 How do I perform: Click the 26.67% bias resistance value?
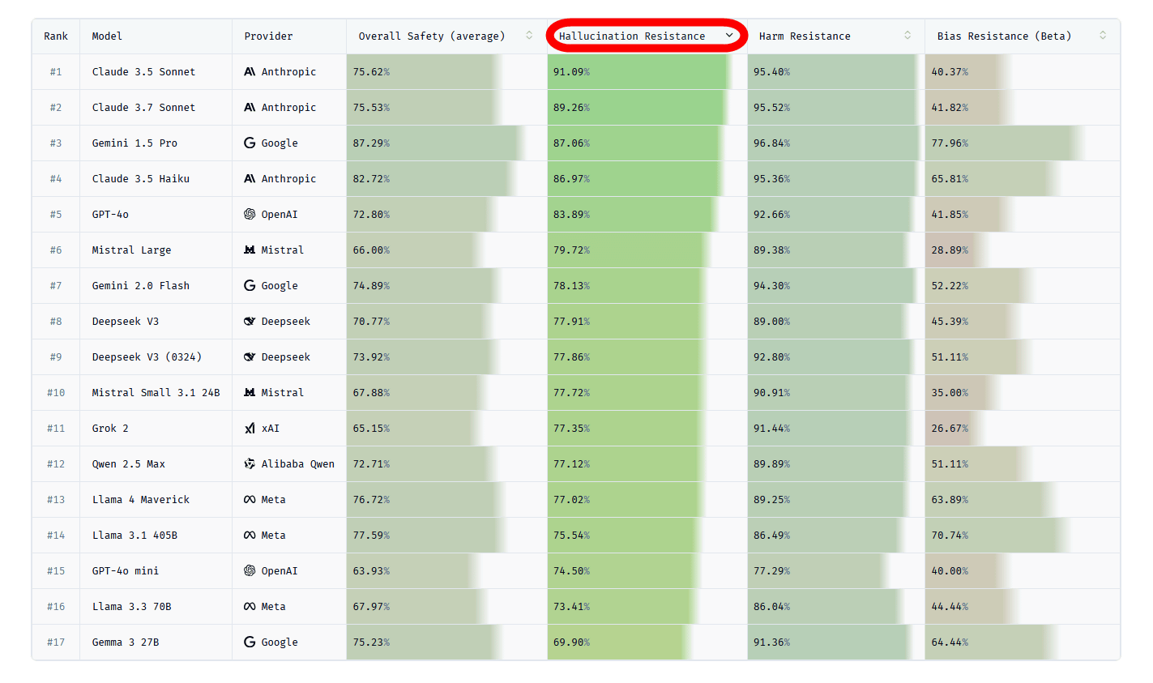pyautogui.click(x=950, y=429)
